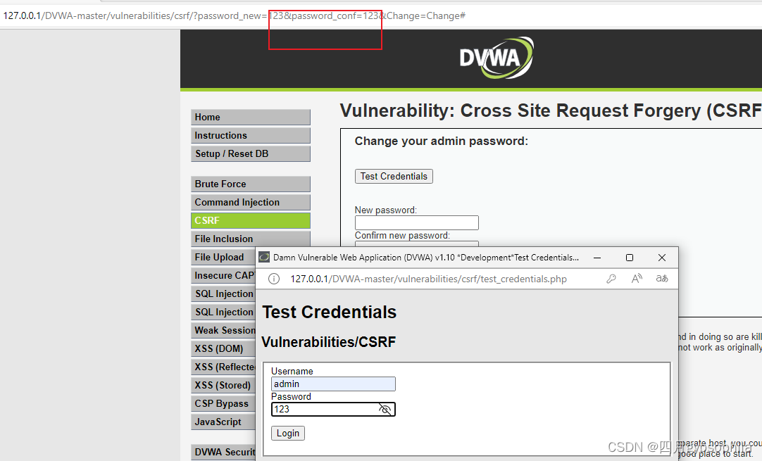The height and width of the screenshot is (461, 762).
Task: Click the Login button
Action: [x=288, y=433]
